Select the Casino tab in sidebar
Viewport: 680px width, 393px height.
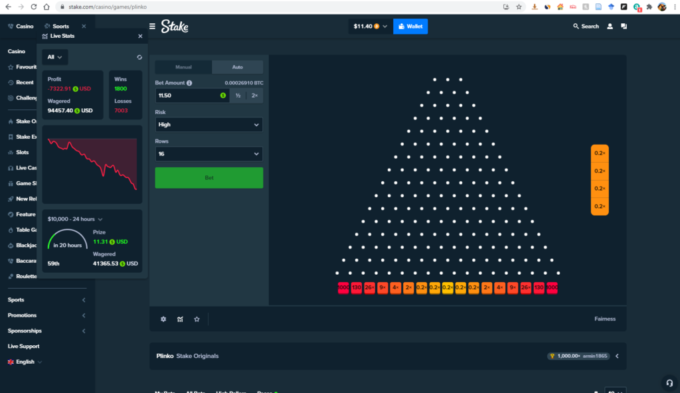(x=21, y=27)
